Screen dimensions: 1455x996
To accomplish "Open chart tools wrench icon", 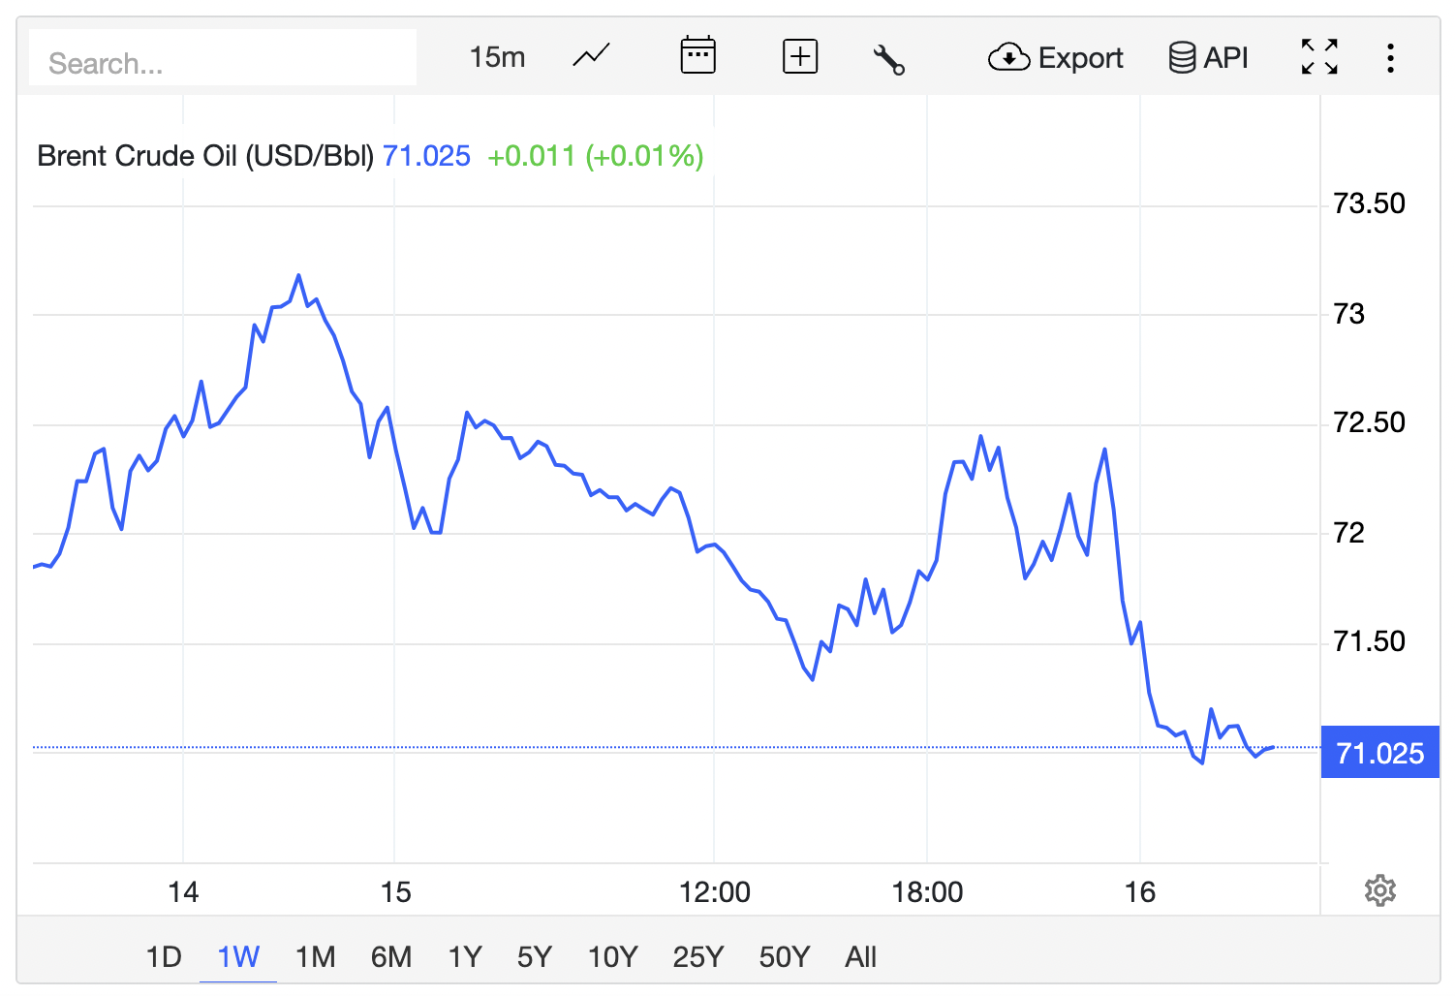I will 888,59.
